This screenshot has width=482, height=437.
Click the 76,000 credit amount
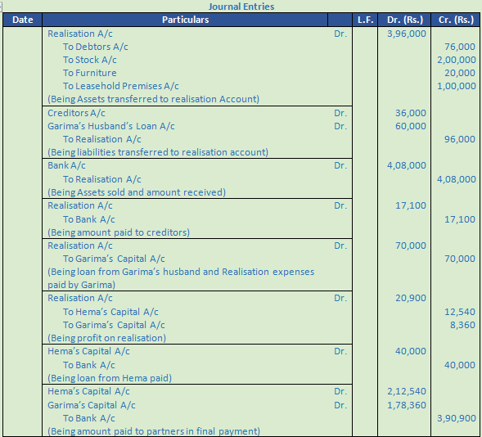(x=460, y=47)
